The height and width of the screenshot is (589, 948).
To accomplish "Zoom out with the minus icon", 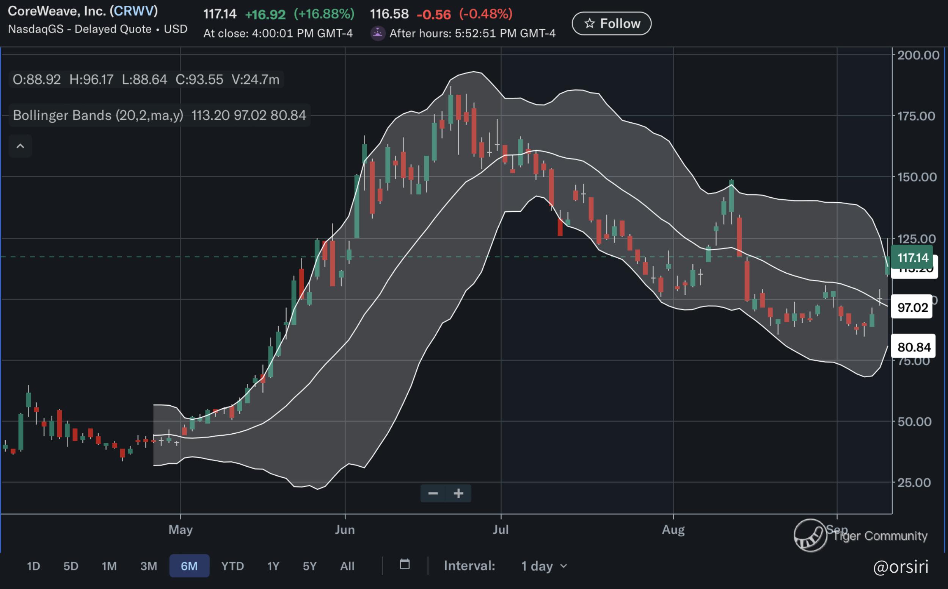I will [433, 494].
